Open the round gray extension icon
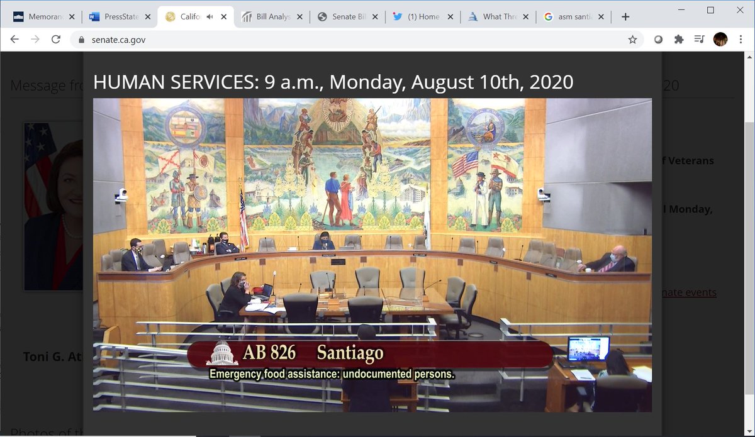The image size is (755, 437). [x=659, y=40]
